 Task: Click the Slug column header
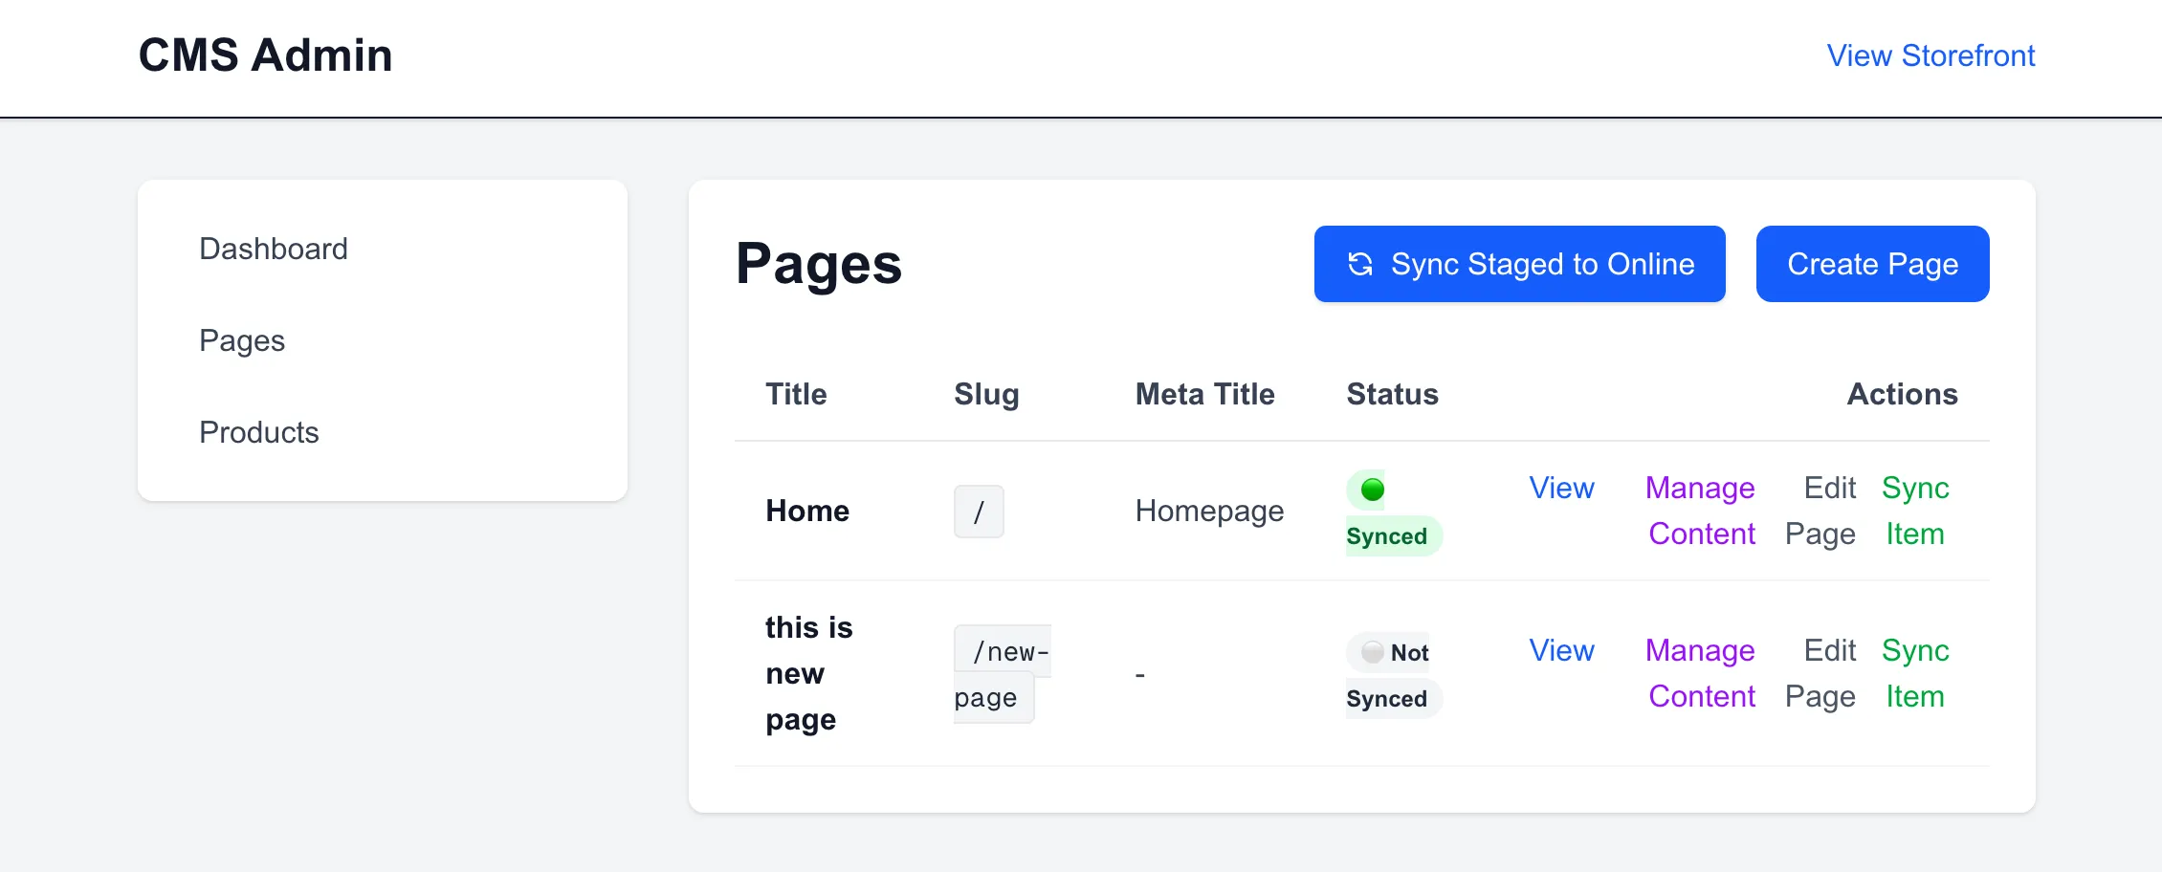[x=986, y=394]
